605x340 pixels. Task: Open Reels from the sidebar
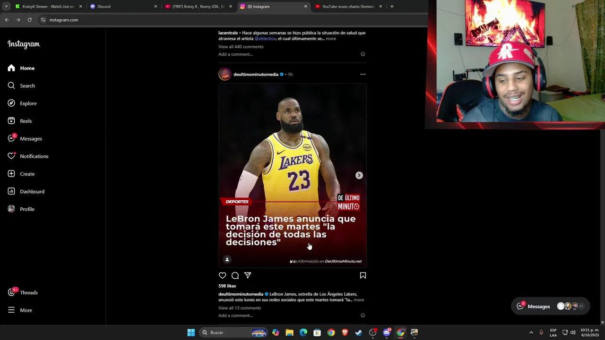click(20, 121)
